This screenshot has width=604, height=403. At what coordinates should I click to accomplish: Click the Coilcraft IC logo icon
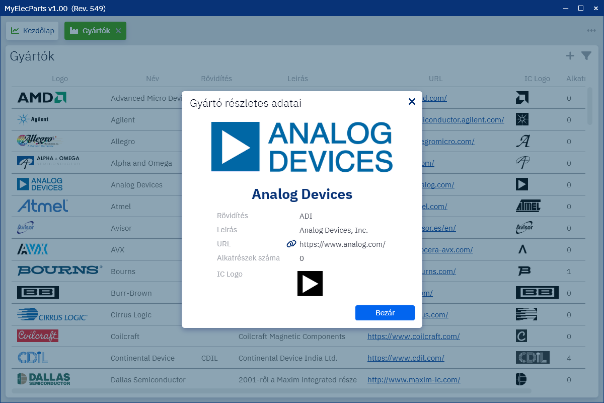click(521, 336)
